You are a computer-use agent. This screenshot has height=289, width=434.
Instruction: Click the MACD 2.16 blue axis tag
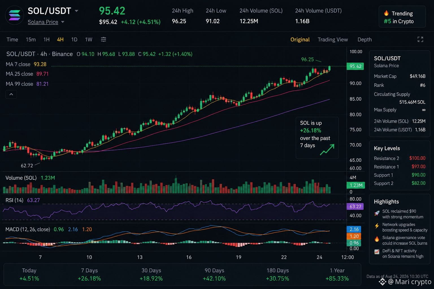click(354, 229)
